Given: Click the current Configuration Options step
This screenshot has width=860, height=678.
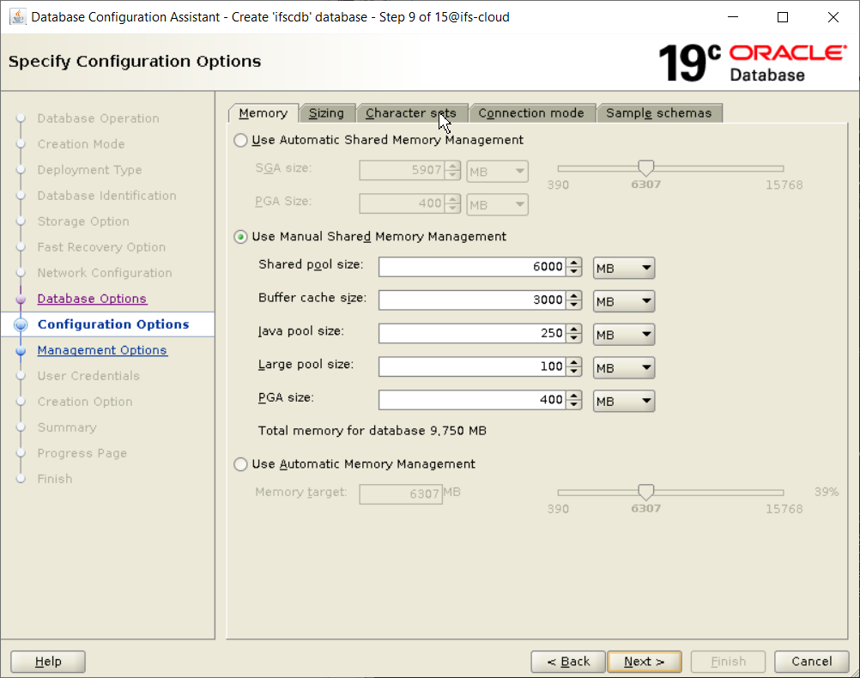Looking at the screenshot, I should pos(113,324).
